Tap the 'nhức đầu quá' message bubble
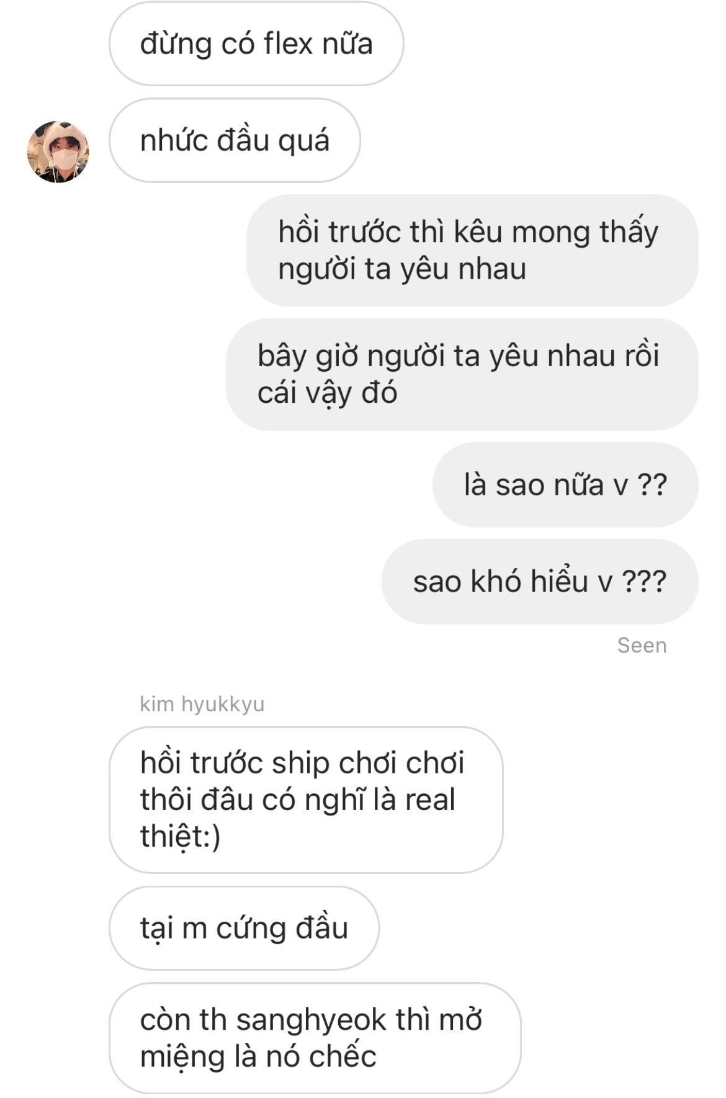The width and height of the screenshot is (726, 1098). point(235,140)
